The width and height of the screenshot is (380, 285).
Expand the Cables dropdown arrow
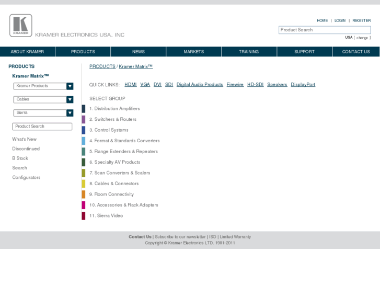tap(70, 99)
